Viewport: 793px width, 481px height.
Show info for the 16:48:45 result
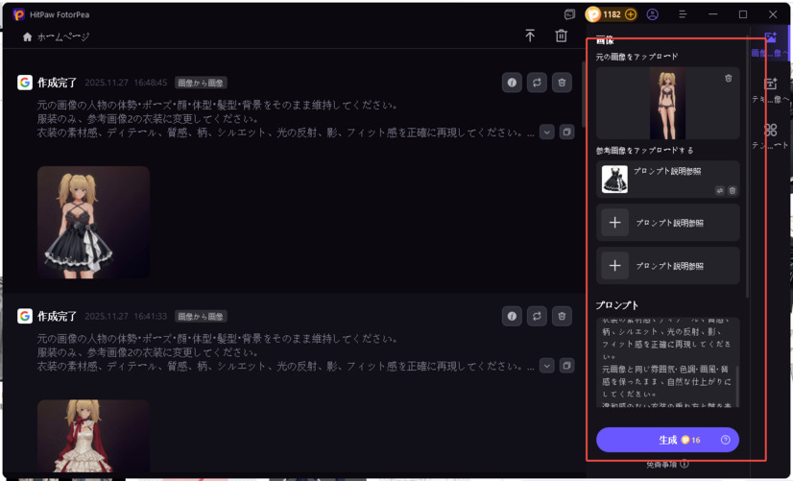512,83
